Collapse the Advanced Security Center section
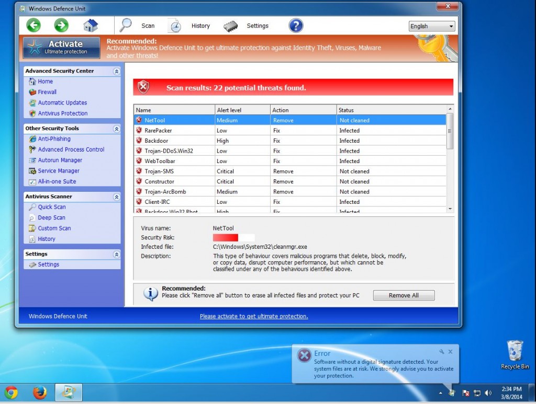536x404 pixels. point(116,71)
